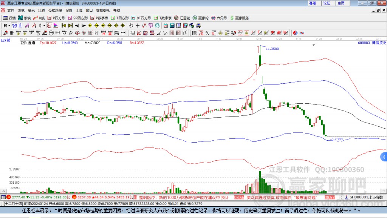The height and width of the screenshot is (218, 387).
Task: Click the 行情 quotes icon
Action: coord(8,18)
